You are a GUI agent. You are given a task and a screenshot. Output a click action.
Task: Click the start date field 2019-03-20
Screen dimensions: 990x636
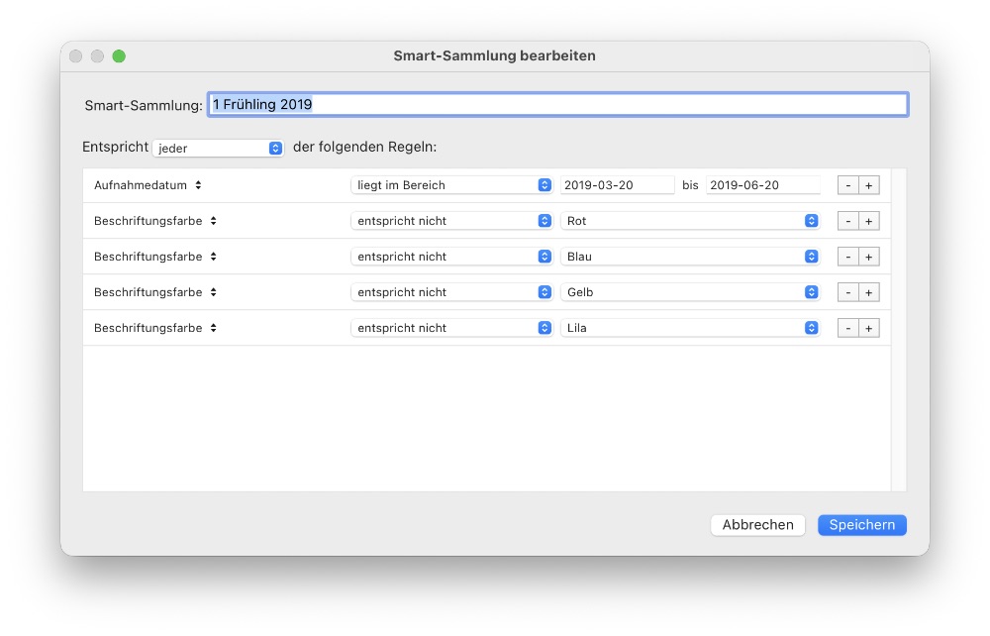617,185
